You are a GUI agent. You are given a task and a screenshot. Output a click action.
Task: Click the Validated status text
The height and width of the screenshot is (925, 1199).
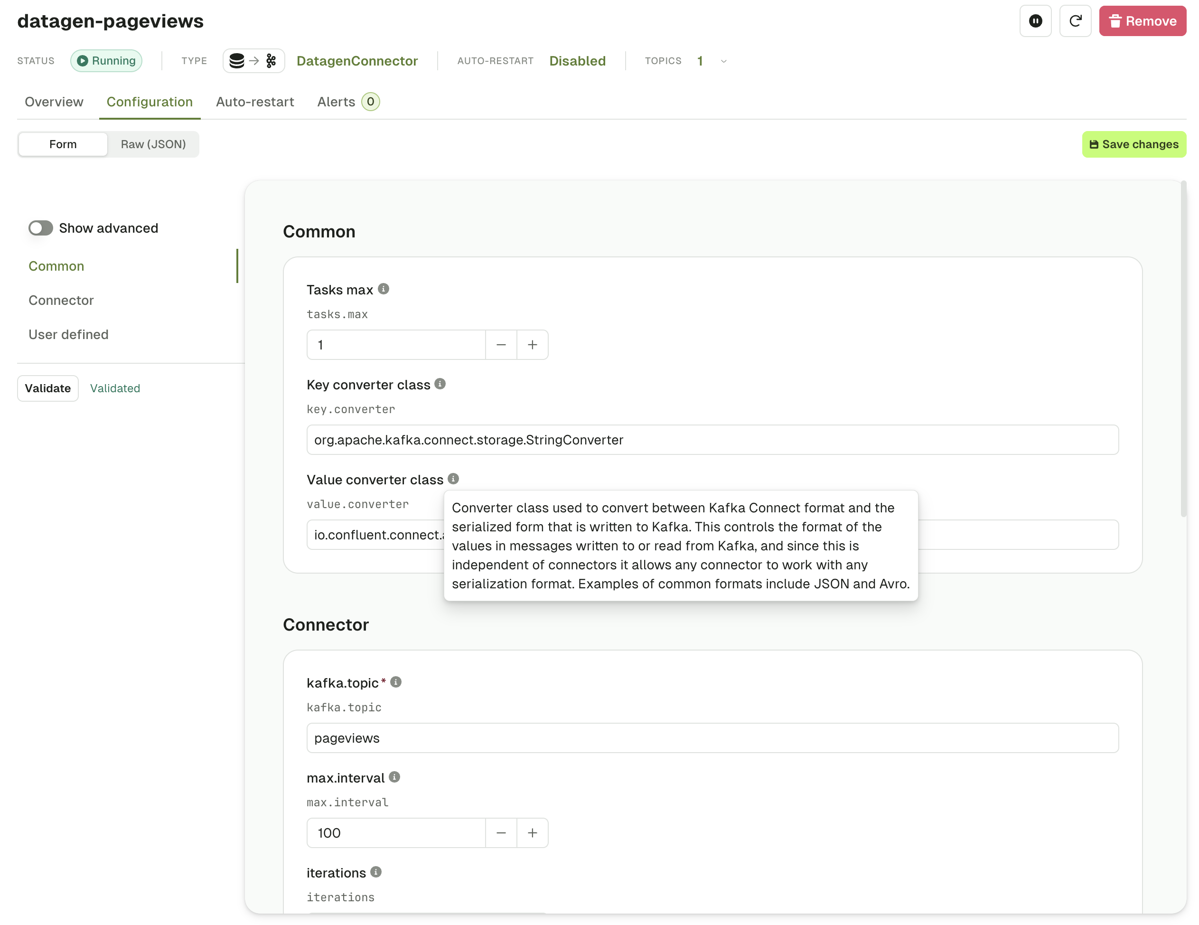tap(115, 388)
